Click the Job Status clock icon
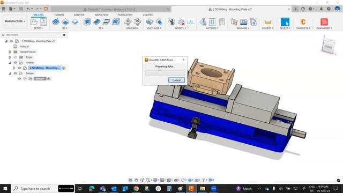Screen dimensions: 343x193 pos(311,9)
